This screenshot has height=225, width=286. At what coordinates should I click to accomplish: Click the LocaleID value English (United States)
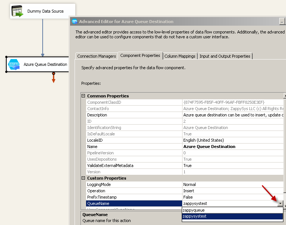[x=203, y=140]
